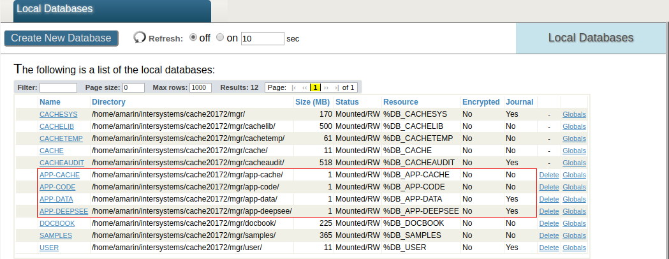Open the APP-DEEPSEE database link

[64, 211]
